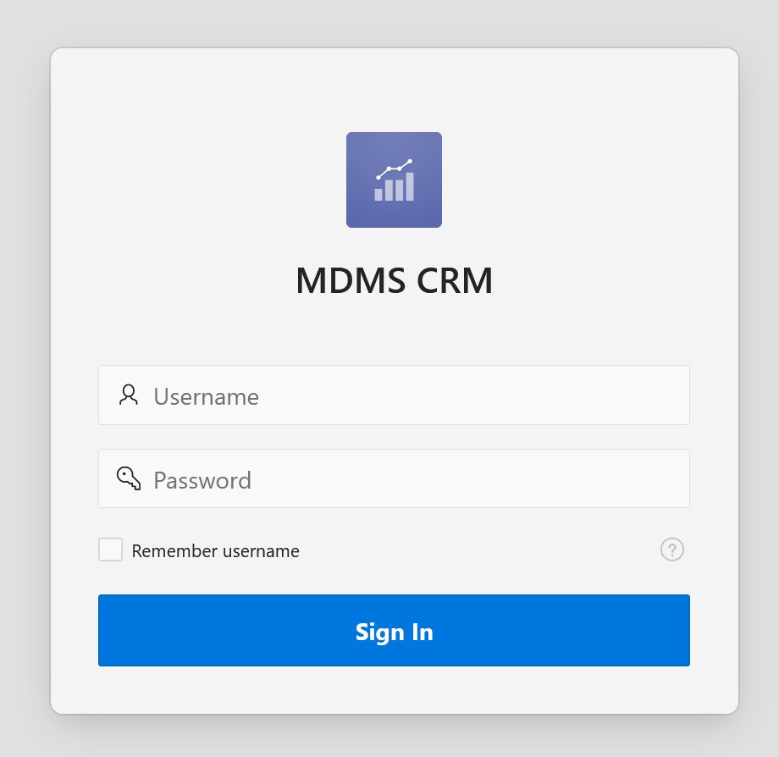Select the key symbol beside Password
779x757 pixels.
pyautogui.click(x=129, y=478)
